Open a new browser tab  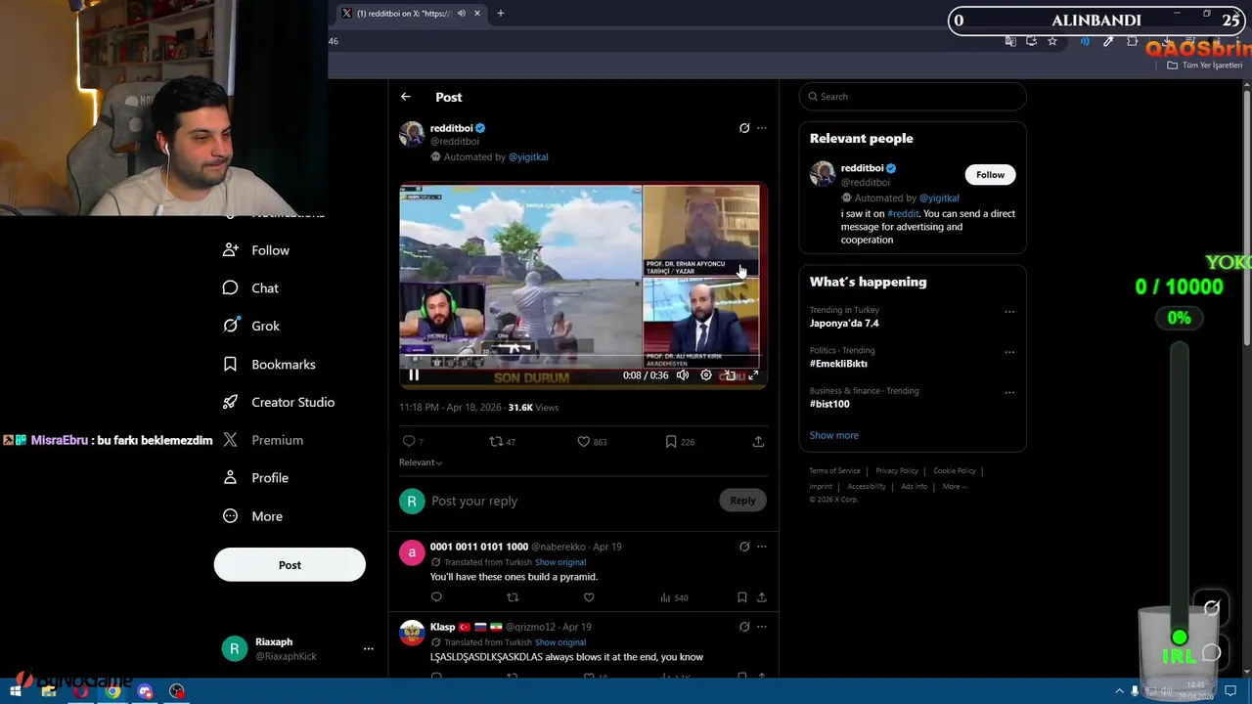500,14
